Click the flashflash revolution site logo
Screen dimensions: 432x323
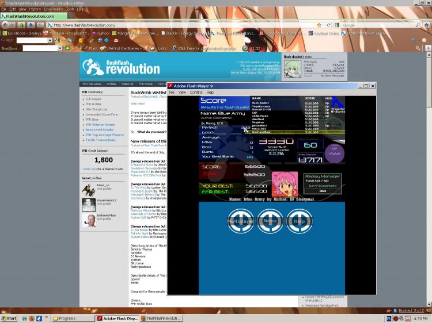(x=121, y=67)
